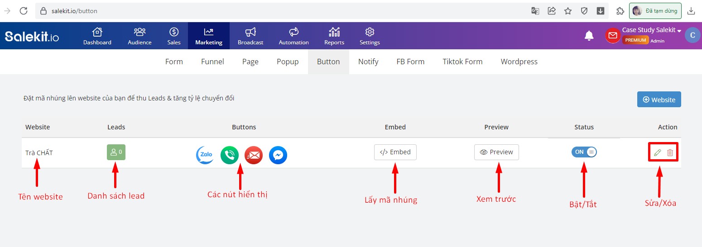The image size is (702, 247).
Task: Switch to the Page tab
Action: tap(250, 62)
